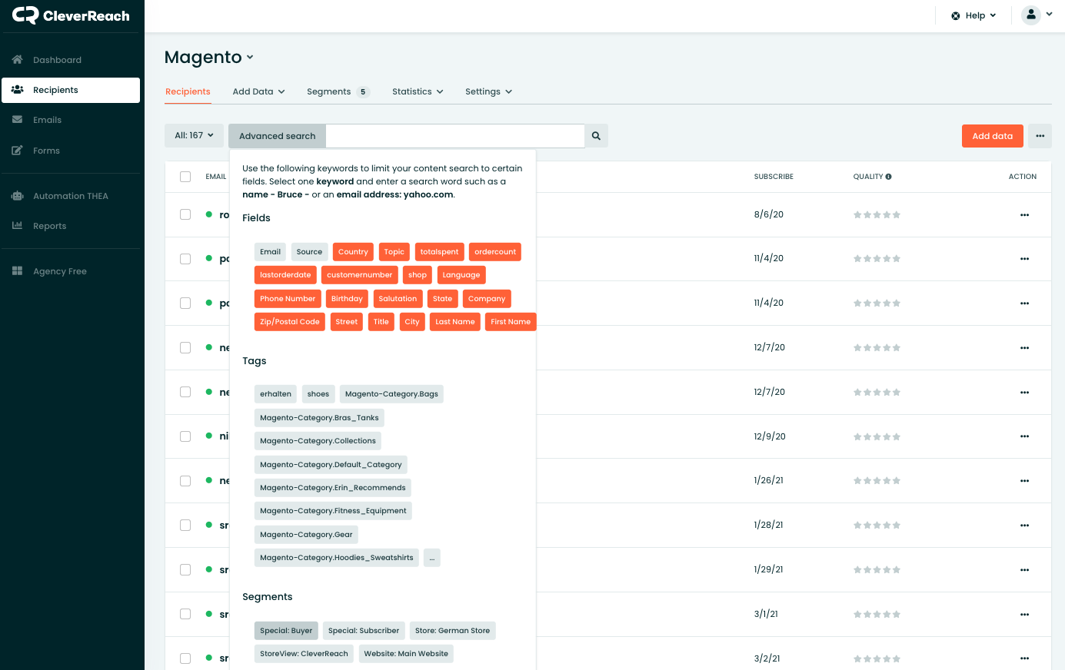The height and width of the screenshot is (670, 1065).
Task: Open the user account avatar menu
Action: (x=1037, y=15)
